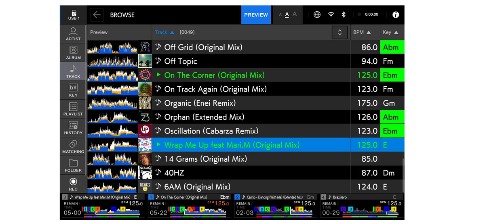Toggle the PREVIEW button
485x223 pixels.
[256, 15]
